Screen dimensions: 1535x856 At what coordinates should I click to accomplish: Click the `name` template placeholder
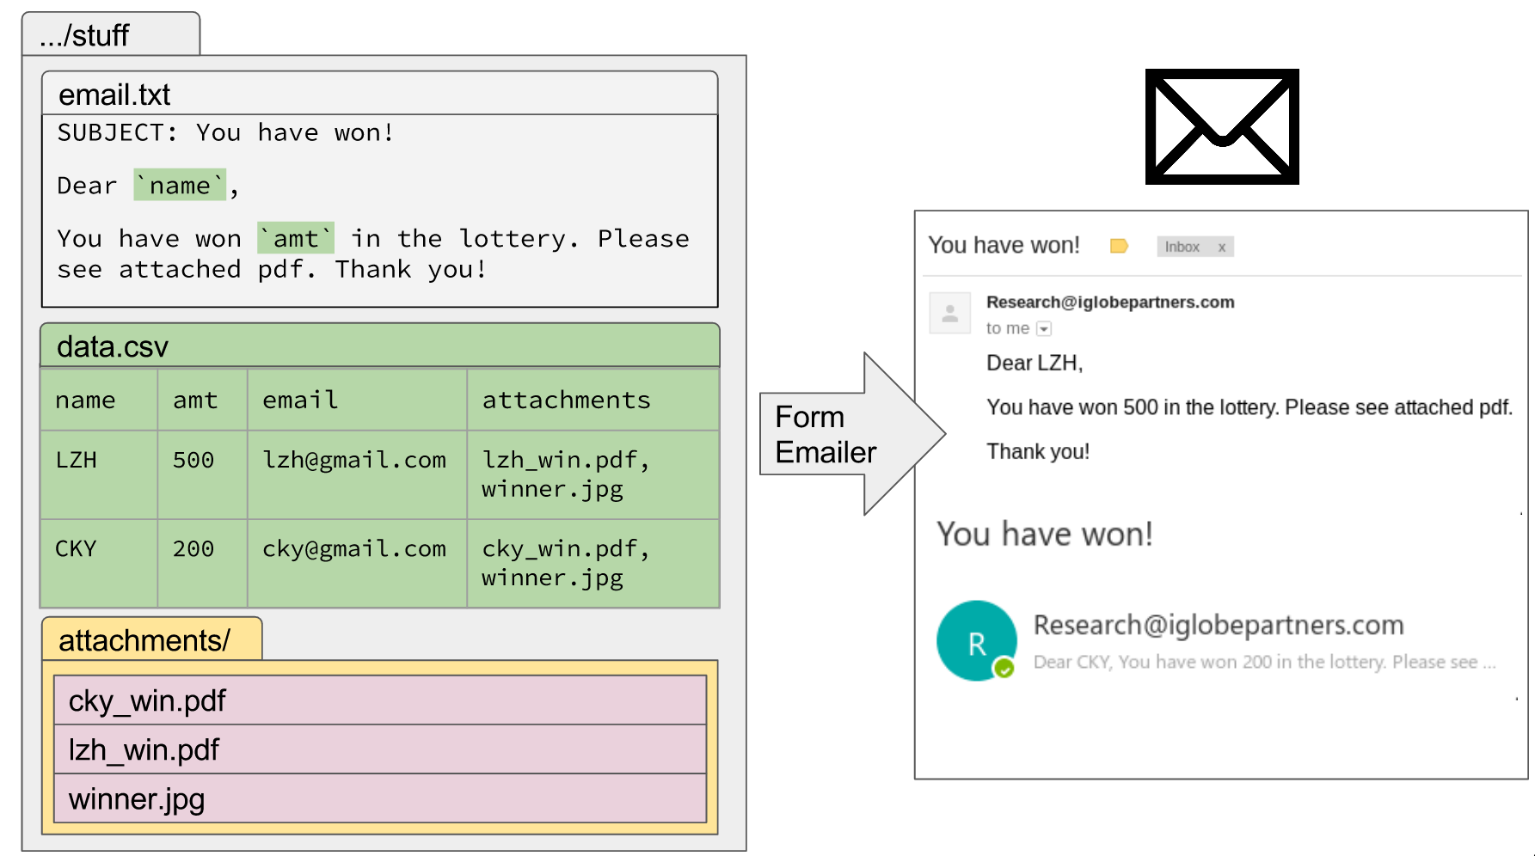180,185
